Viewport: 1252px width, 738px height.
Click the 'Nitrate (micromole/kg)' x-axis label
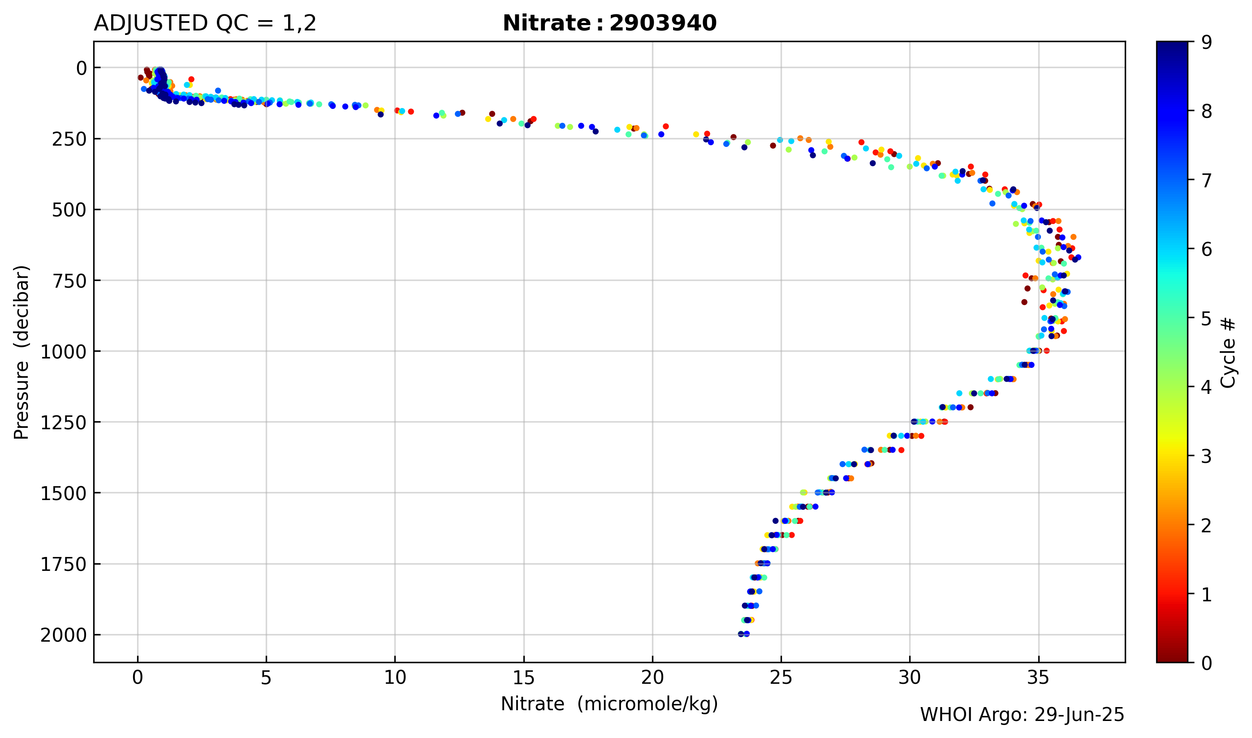609,703
